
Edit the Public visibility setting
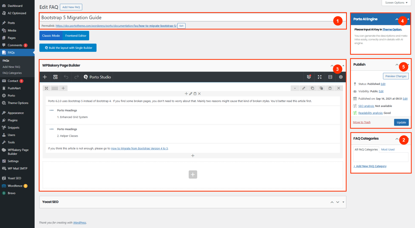pyautogui.click(x=381, y=91)
